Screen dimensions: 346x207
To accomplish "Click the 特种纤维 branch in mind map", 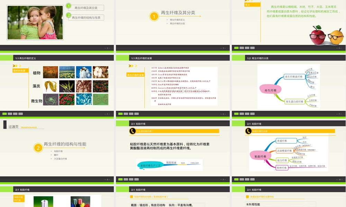I will pyautogui.click(x=282, y=168).
